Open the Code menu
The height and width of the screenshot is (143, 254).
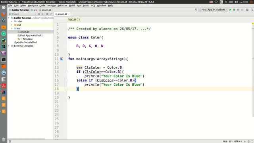point(42,6)
